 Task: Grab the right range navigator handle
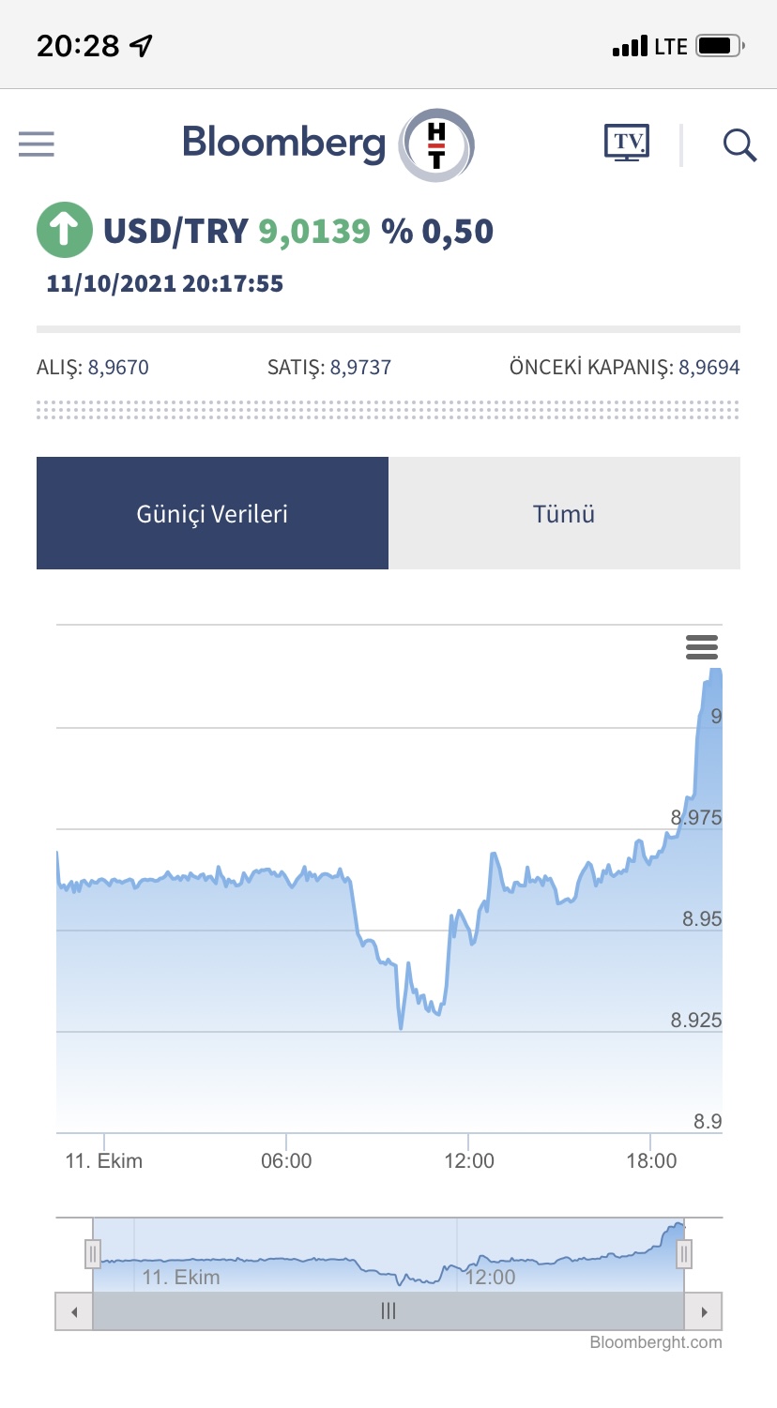click(685, 1253)
